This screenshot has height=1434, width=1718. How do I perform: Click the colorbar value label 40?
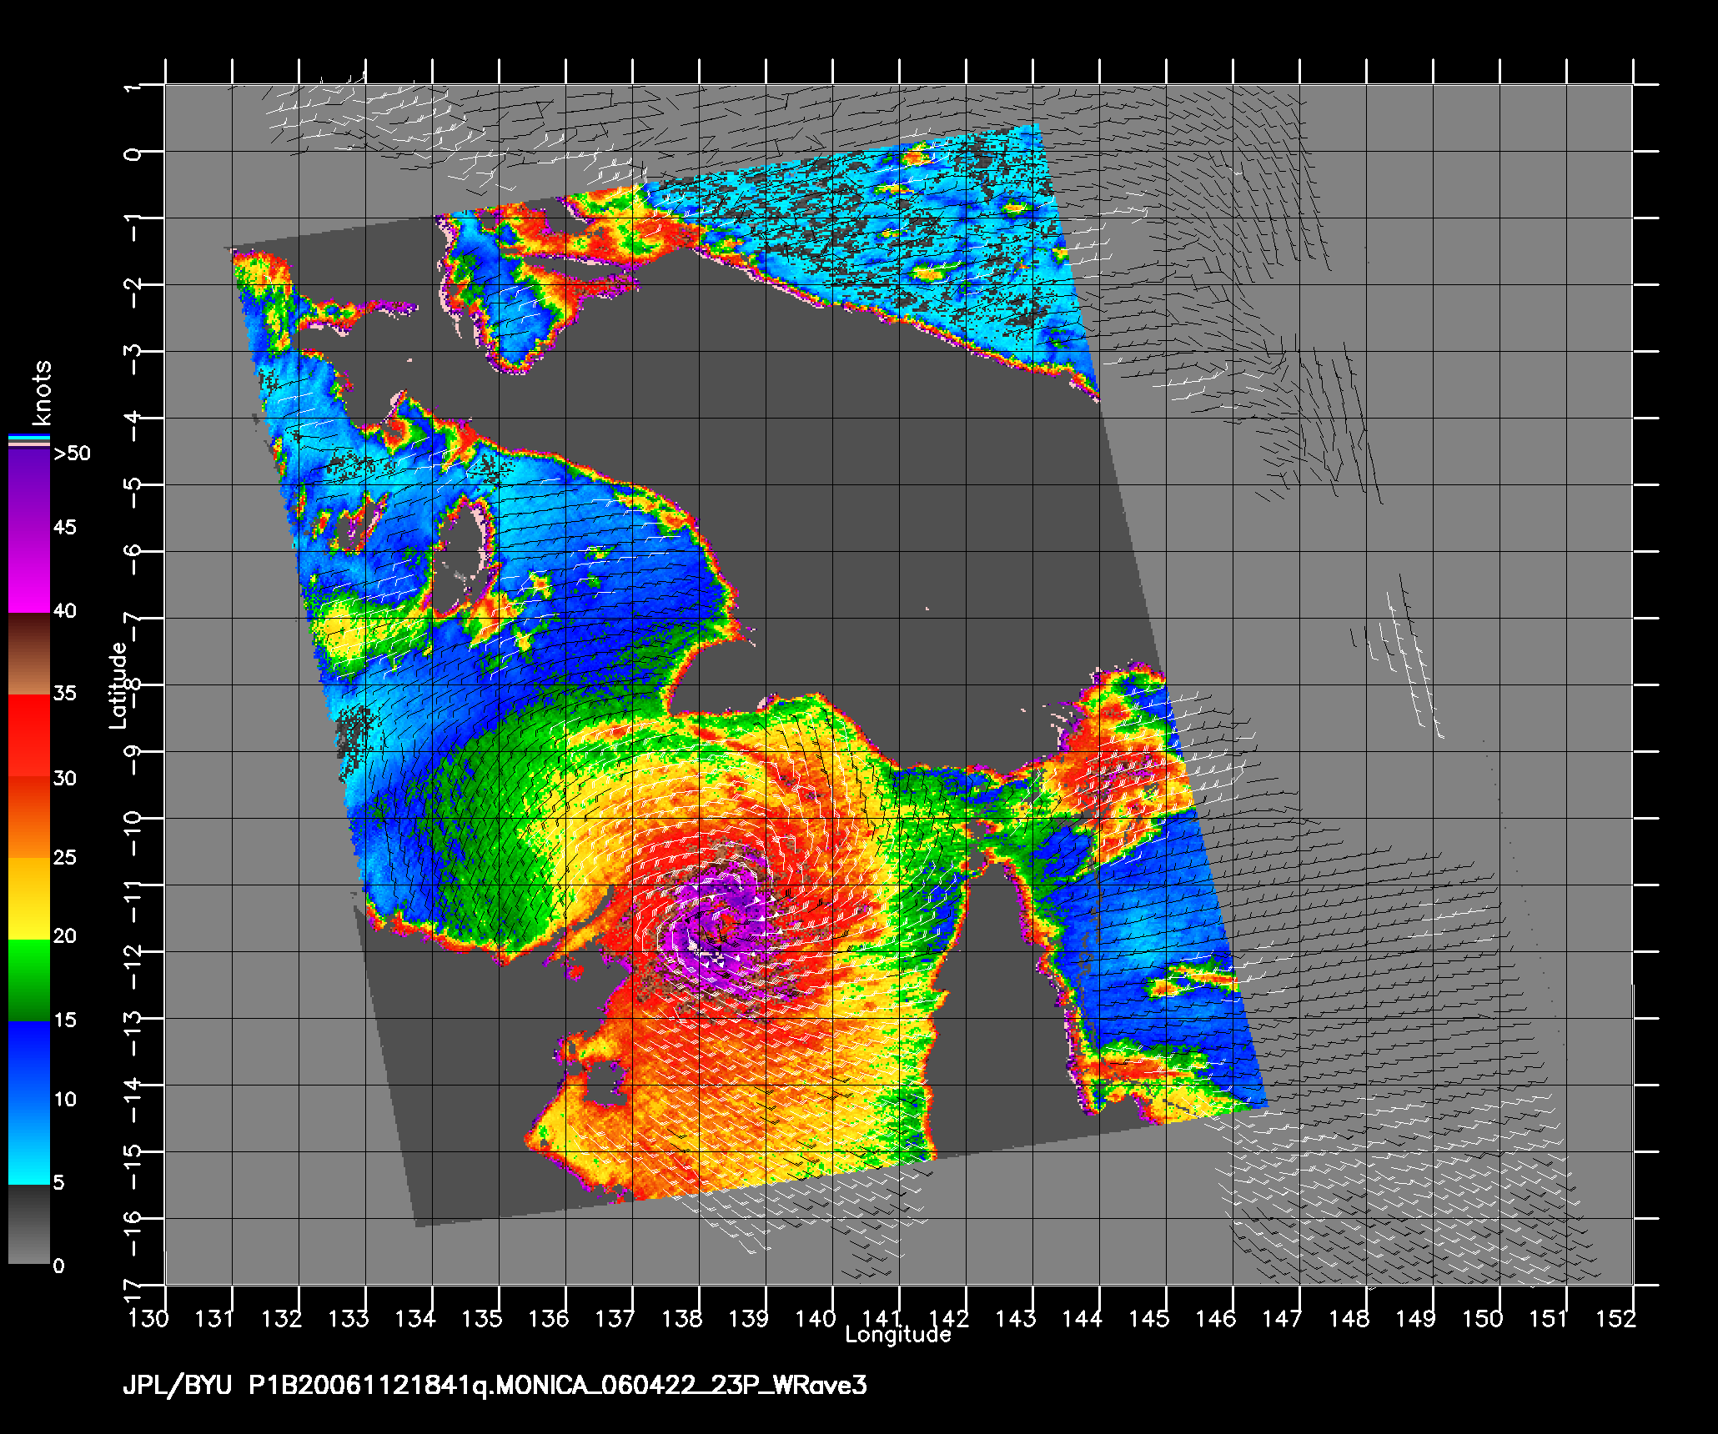pyautogui.click(x=65, y=610)
